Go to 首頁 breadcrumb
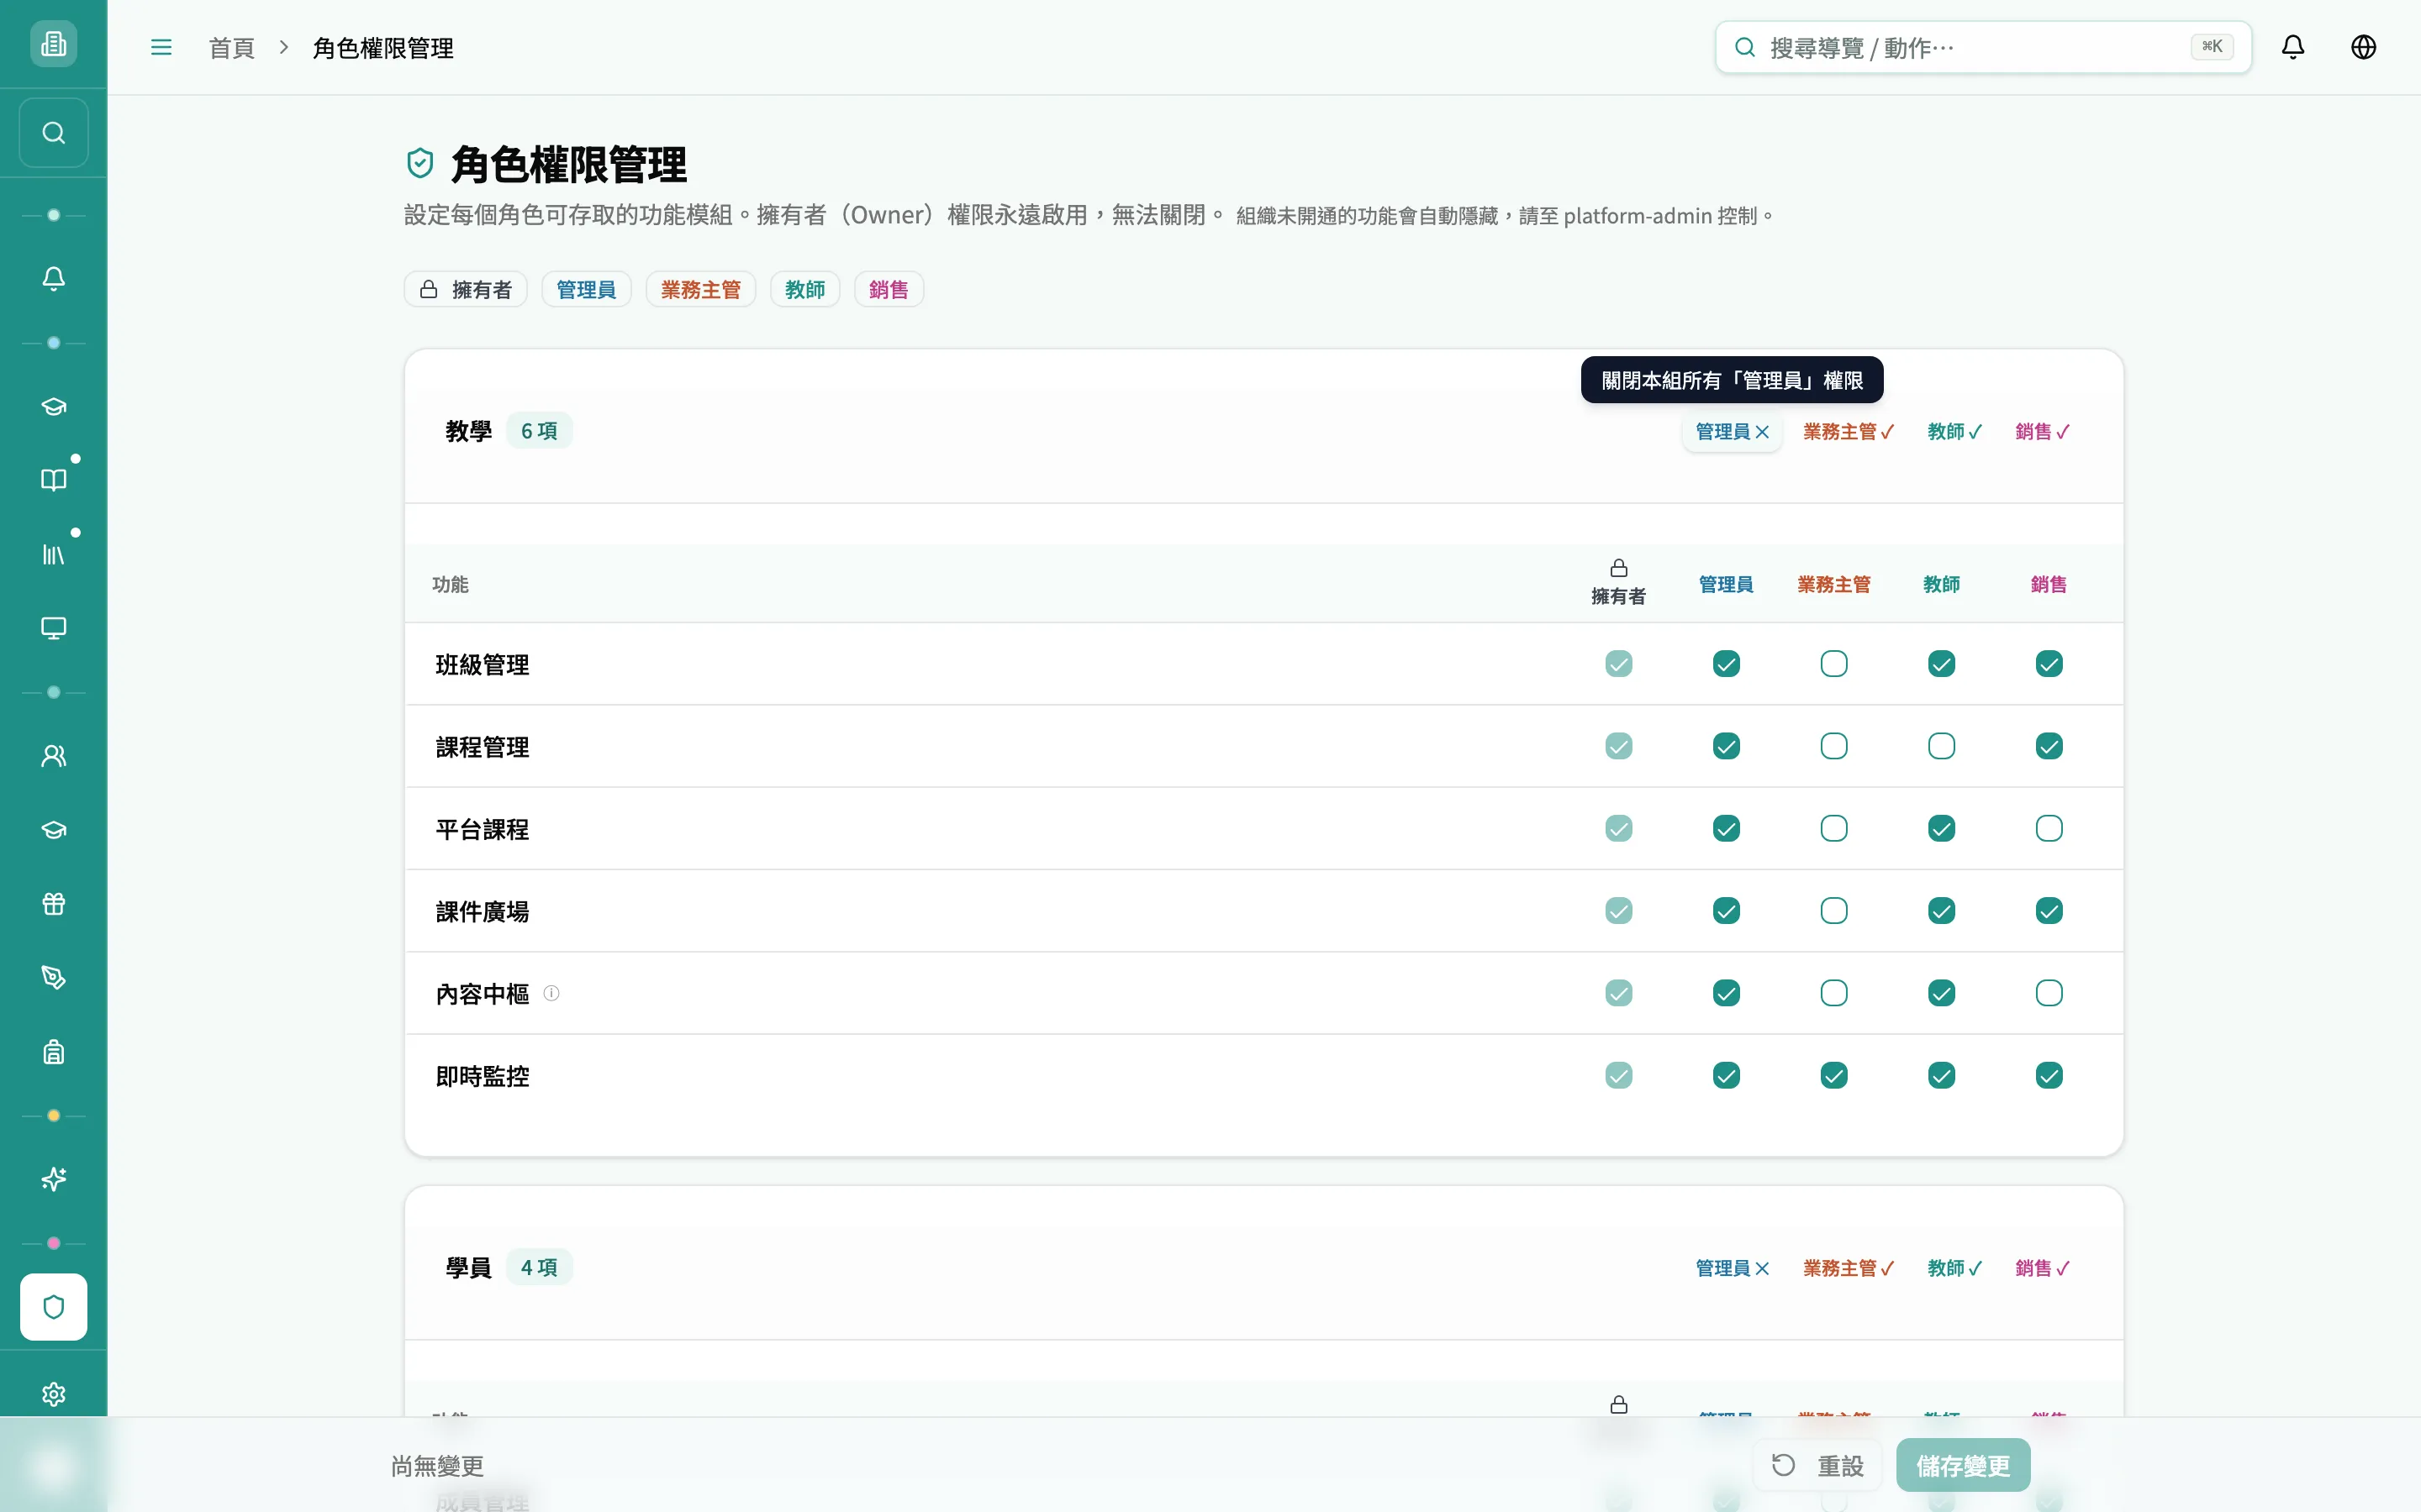The width and height of the screenshot is (2421, 1512). click(231, 48)
